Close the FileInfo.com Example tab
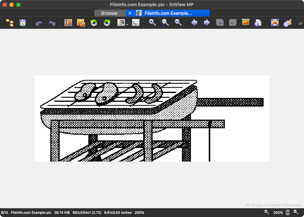Image resolution: width=304 pixels, height=217 pixels. 130,13
